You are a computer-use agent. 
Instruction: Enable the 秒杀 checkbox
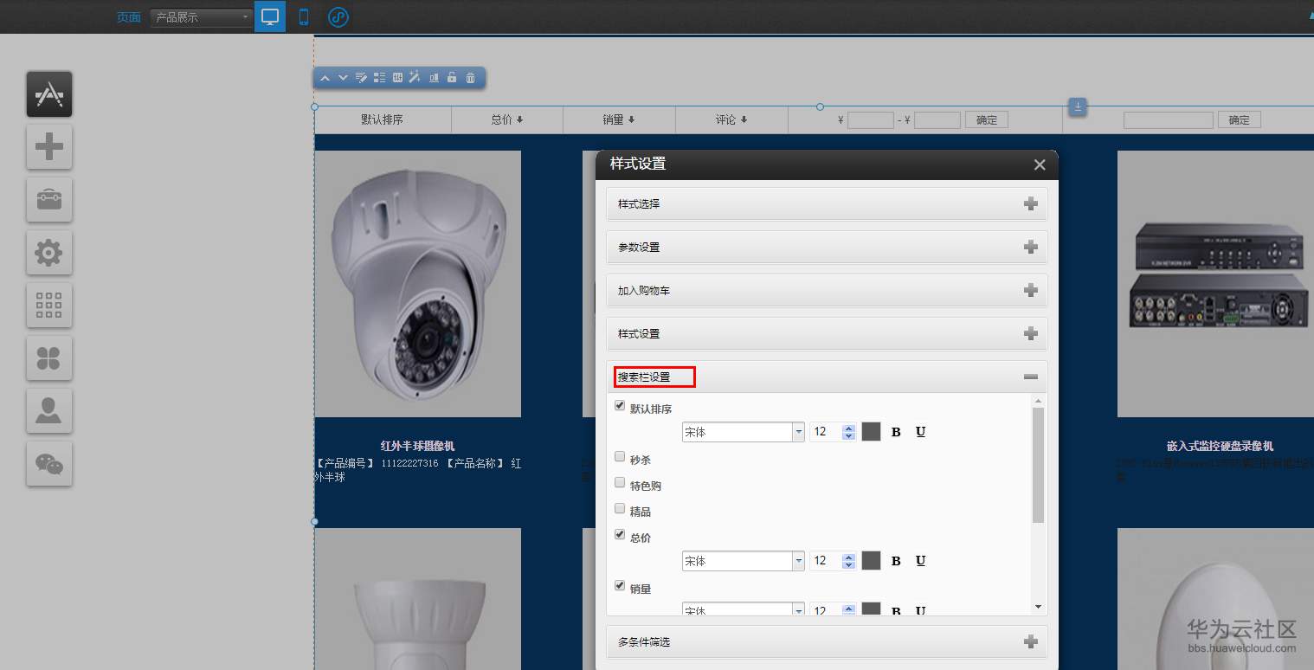(x=620, y=456)
